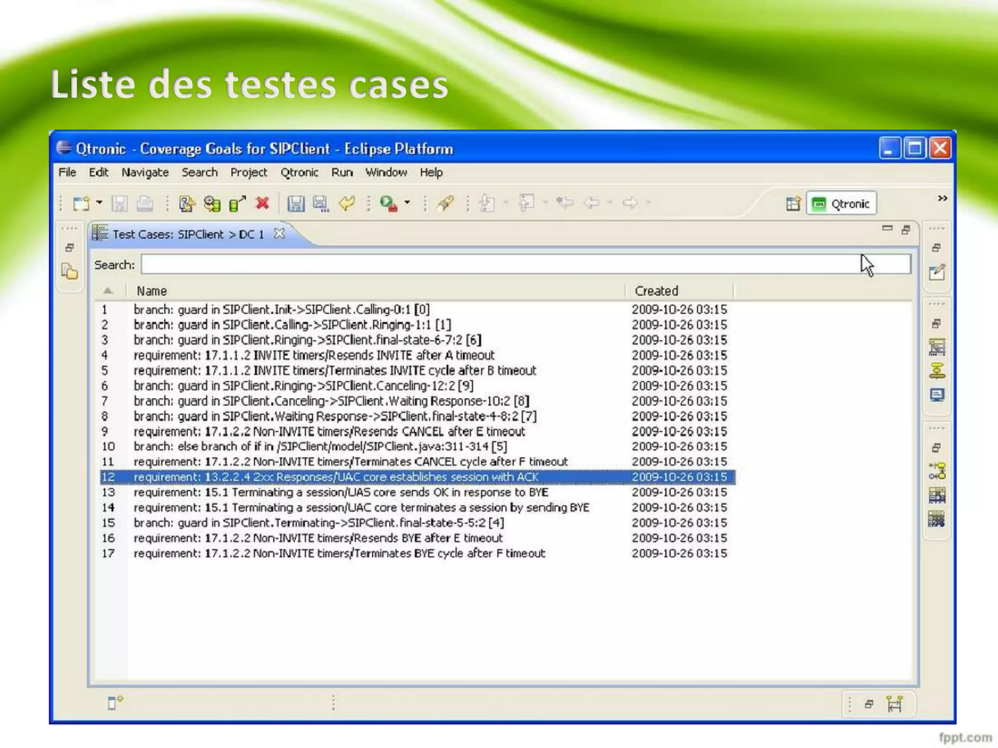
Task: Switch to the Qtronic perspective button
Action: click(x=842, y=204)
